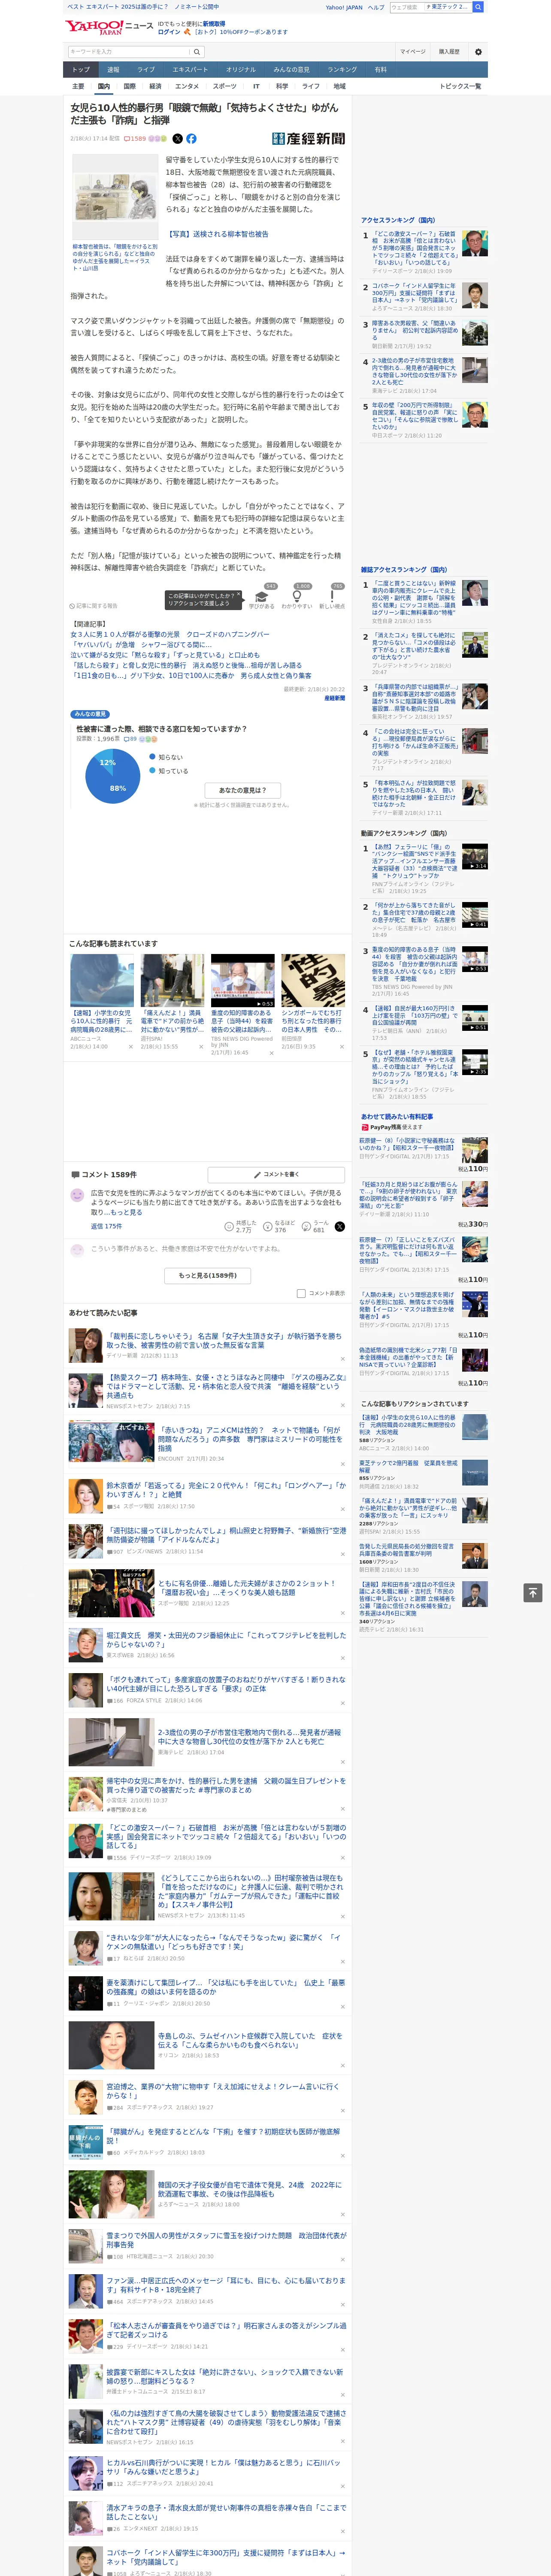React with わかりやすい lightbulb icon
Image resolution: width=551 pixels, height=2576 pixels.
click(297, 597)
